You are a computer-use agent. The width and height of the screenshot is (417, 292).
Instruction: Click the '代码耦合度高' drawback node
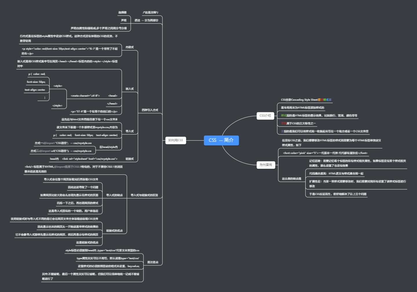336,174
